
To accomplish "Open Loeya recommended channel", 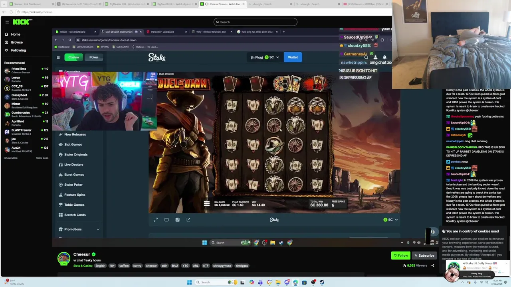I will point(26,79).
